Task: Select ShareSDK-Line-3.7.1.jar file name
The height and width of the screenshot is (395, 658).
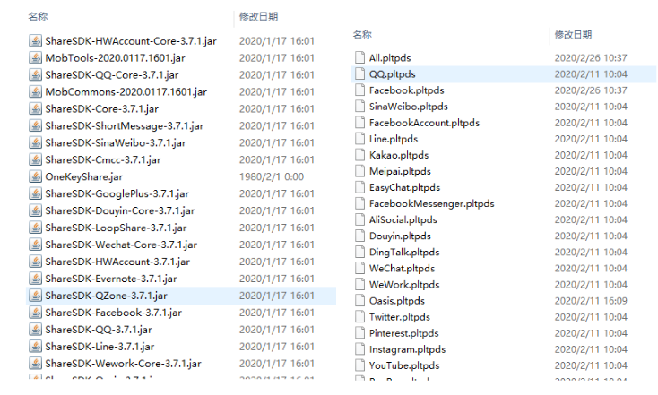Action: [x=100, y=347]
